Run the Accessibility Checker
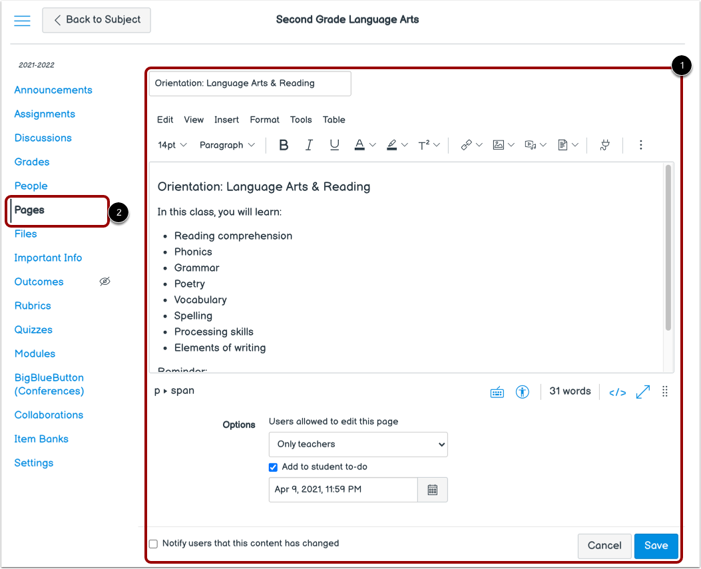This screenshot has height=569, width=701. click(x=523, y=391)
